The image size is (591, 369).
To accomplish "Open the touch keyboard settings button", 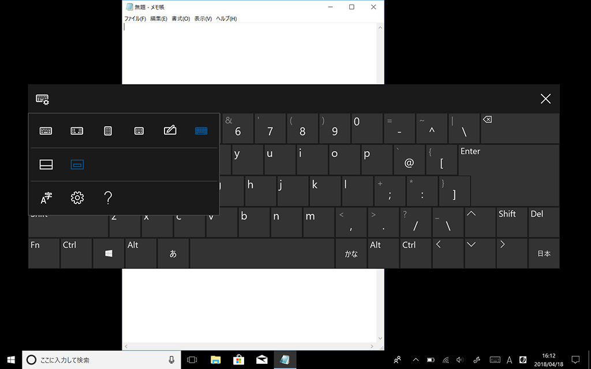I will click(x=42, y=99).
